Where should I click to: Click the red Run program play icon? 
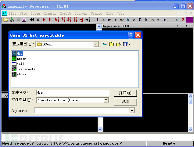[x=44, y=20]
